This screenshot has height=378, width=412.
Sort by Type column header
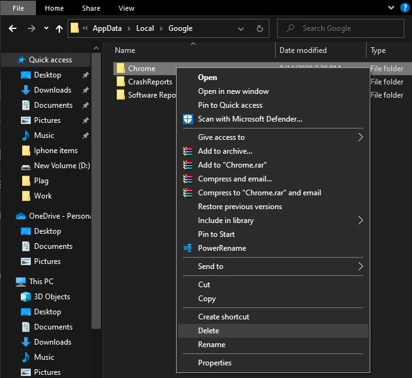(x=378, y=50)
